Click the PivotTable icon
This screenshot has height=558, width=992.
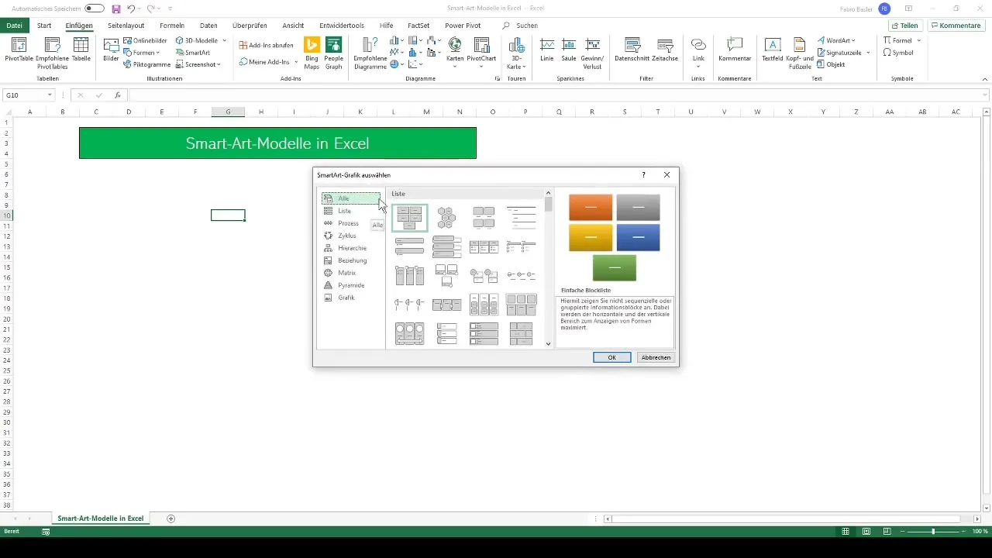(x=19, y=50)
